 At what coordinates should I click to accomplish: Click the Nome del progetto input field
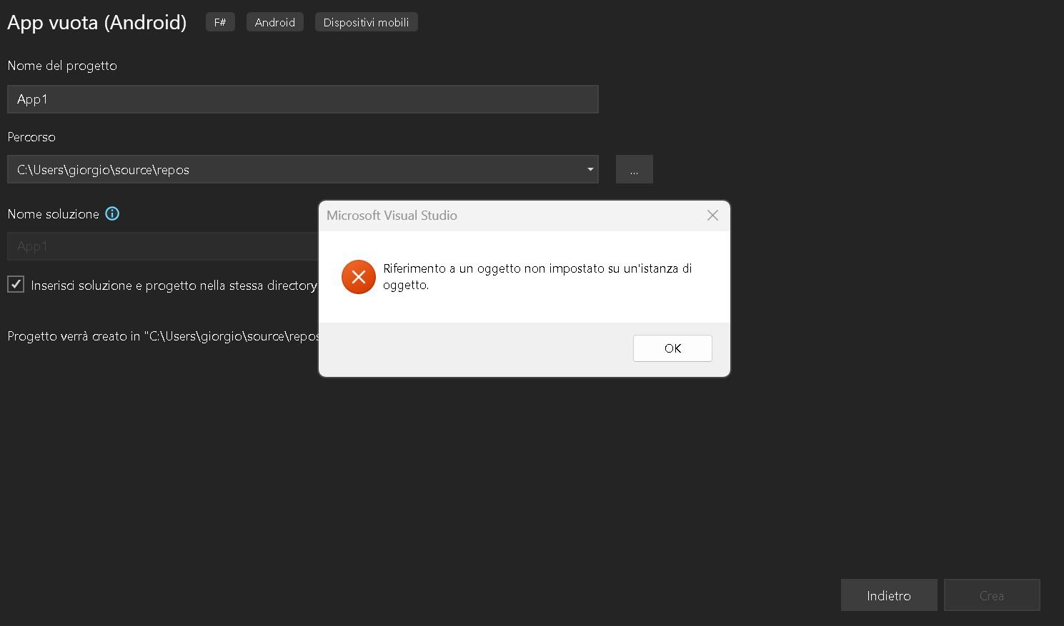click(303, 99)
